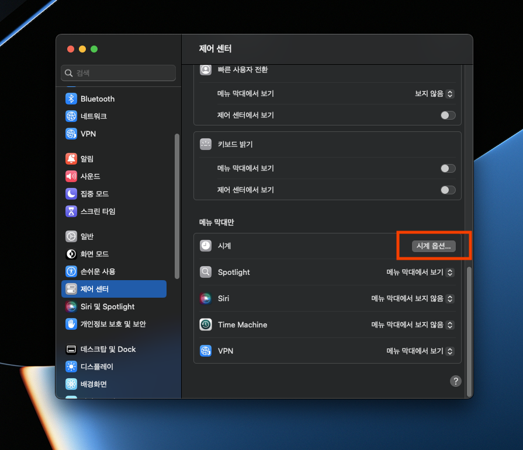
Task: Open 집중 모드 moon icon
Action: point(71,194)
